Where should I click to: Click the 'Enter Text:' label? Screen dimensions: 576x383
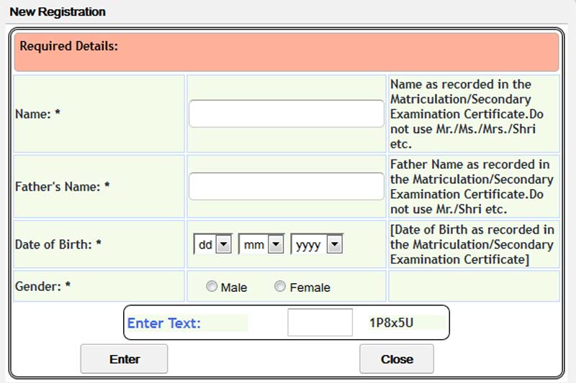pos(164,323)
